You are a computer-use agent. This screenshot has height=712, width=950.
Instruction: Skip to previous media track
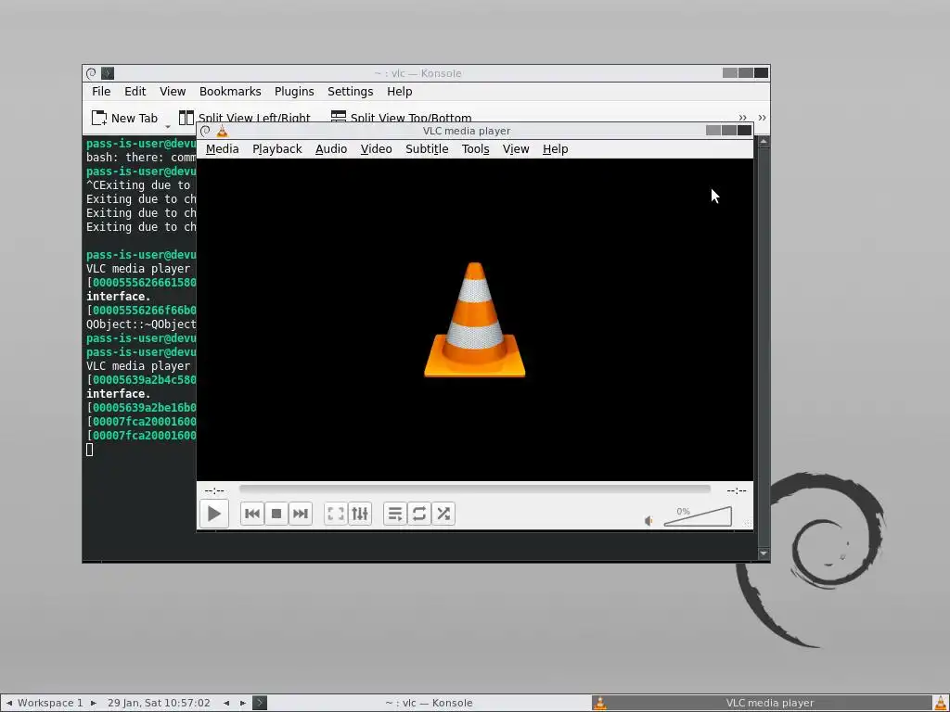252,514
